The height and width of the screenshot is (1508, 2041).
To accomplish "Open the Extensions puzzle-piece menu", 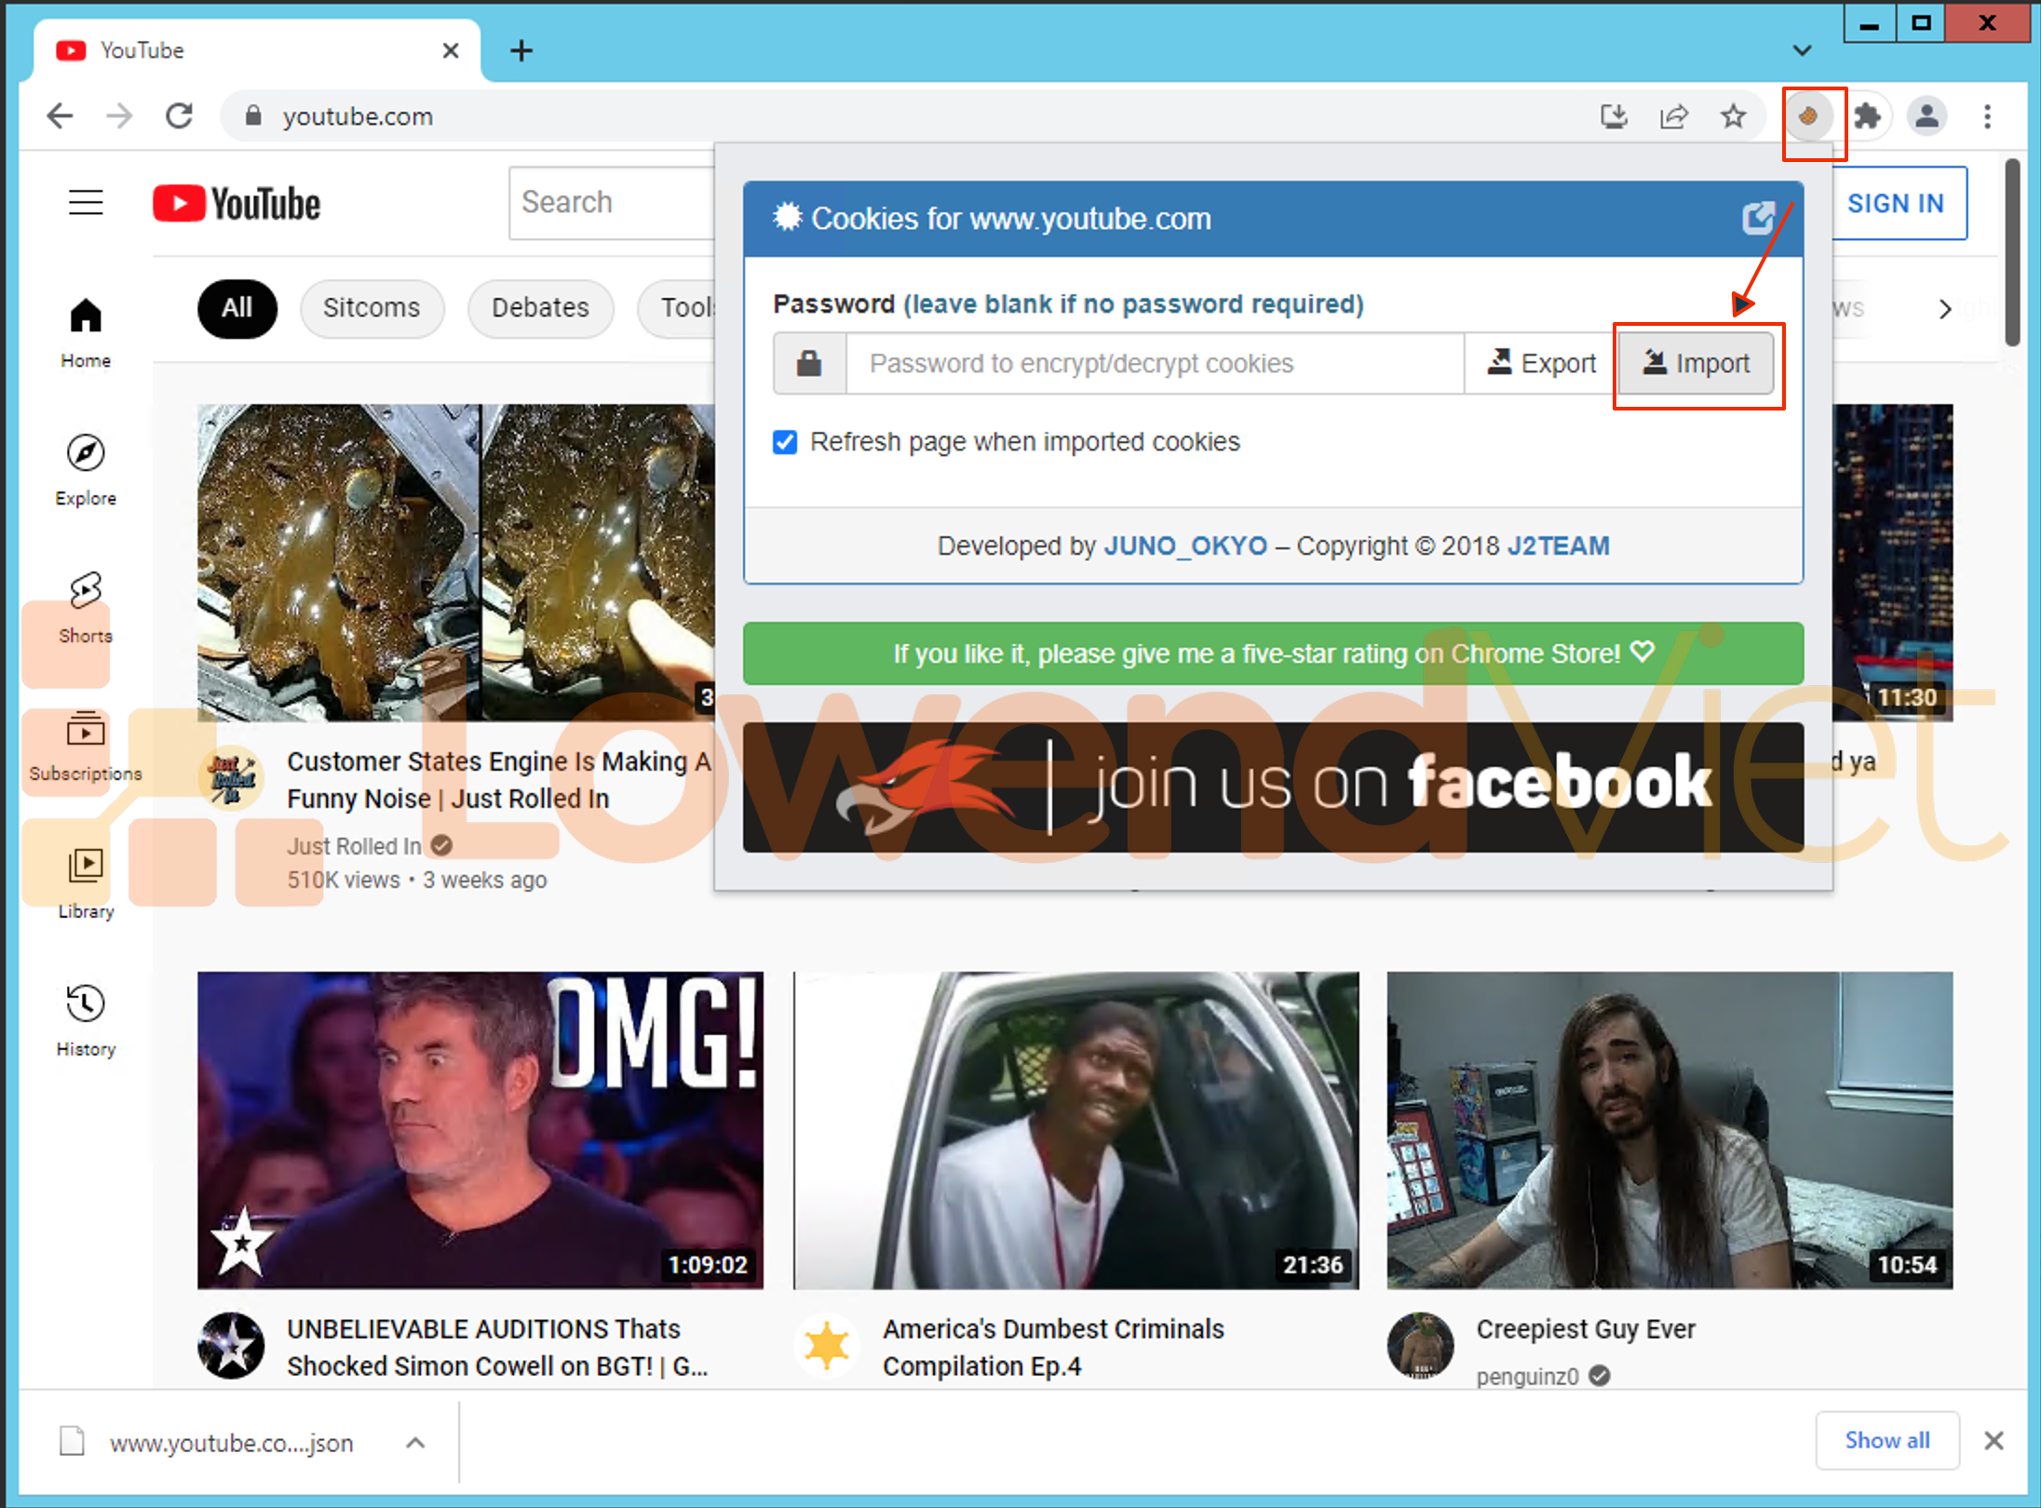I will pos(1867,117).
